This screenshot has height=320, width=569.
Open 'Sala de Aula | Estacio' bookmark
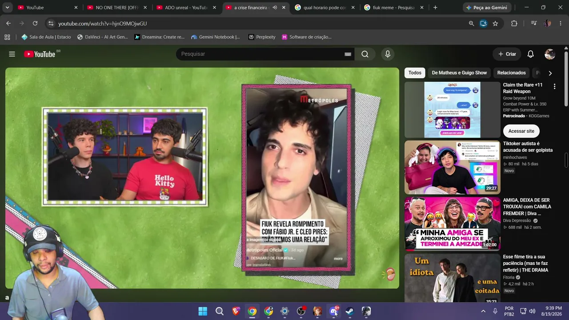46,37
